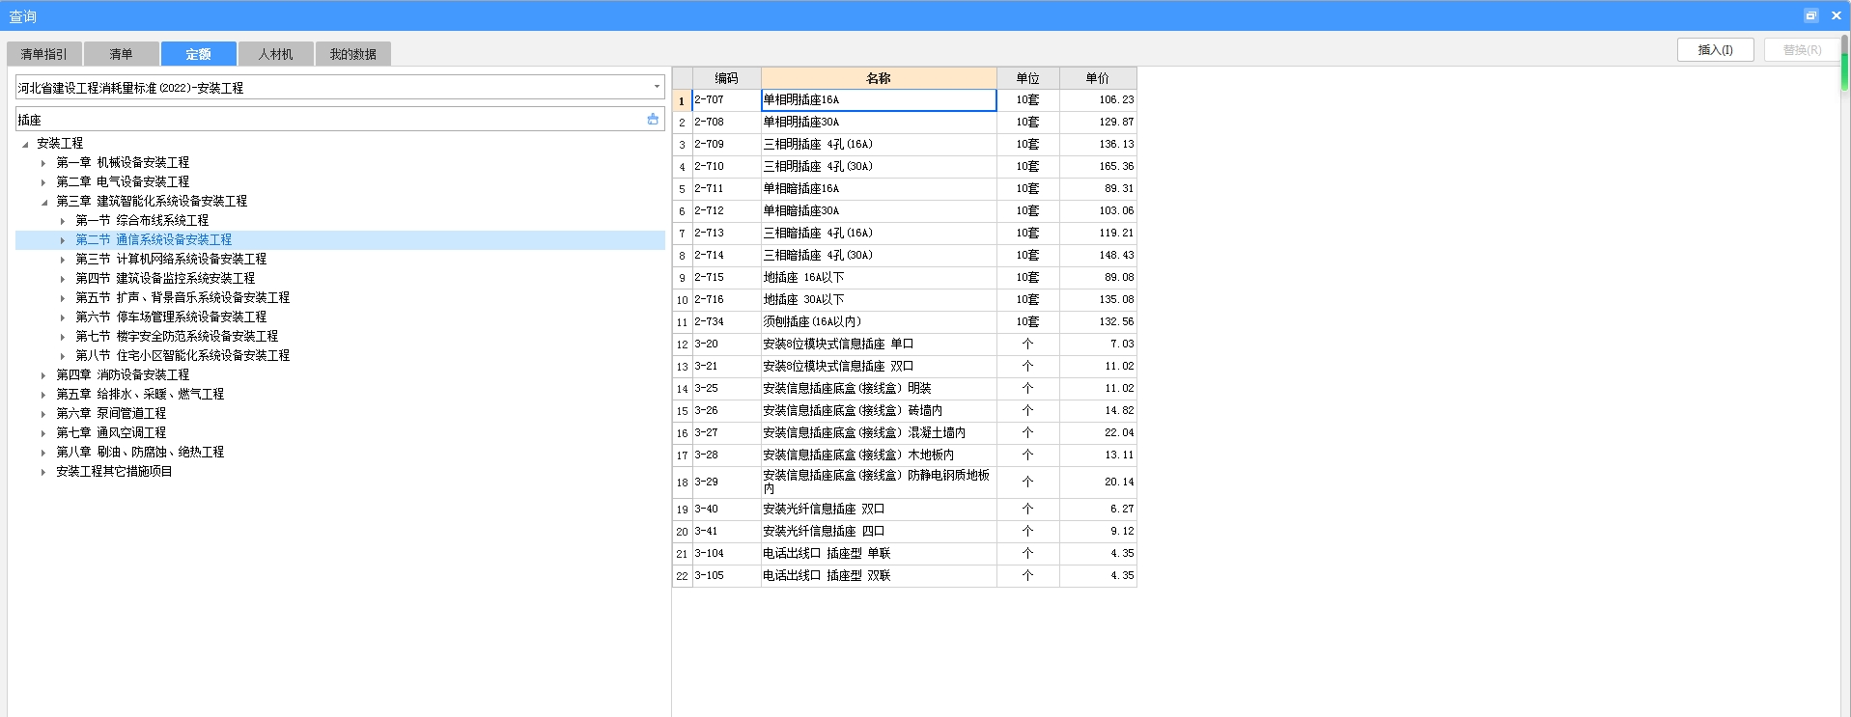Click the 单位 column header
Image resolution: width=1851 pixels, height=717 pixels.
1027,78
